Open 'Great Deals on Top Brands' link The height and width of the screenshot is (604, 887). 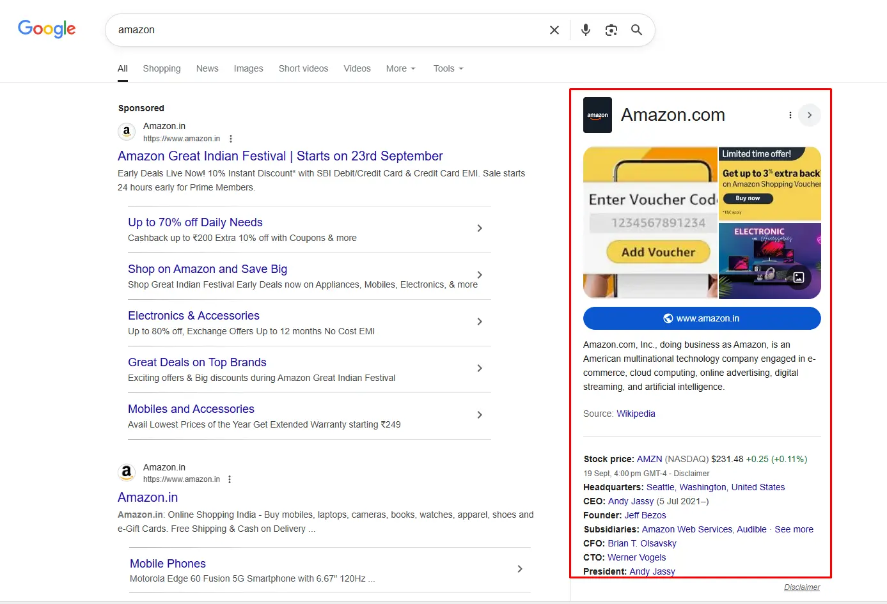pyautogui.click(x=197, y=362)
